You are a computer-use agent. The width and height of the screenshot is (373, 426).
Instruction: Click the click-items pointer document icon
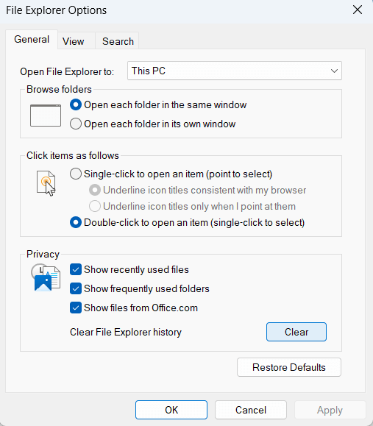pos(46,183)
